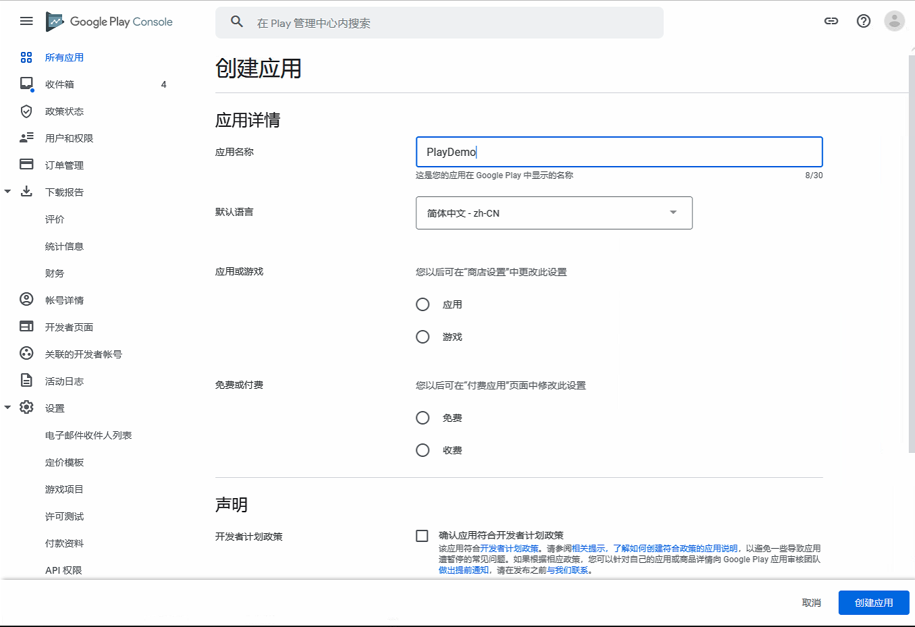Go to 所有应用 in sidebar
Image resolution: width=915 pixels, height=627 pixels.
64,57
